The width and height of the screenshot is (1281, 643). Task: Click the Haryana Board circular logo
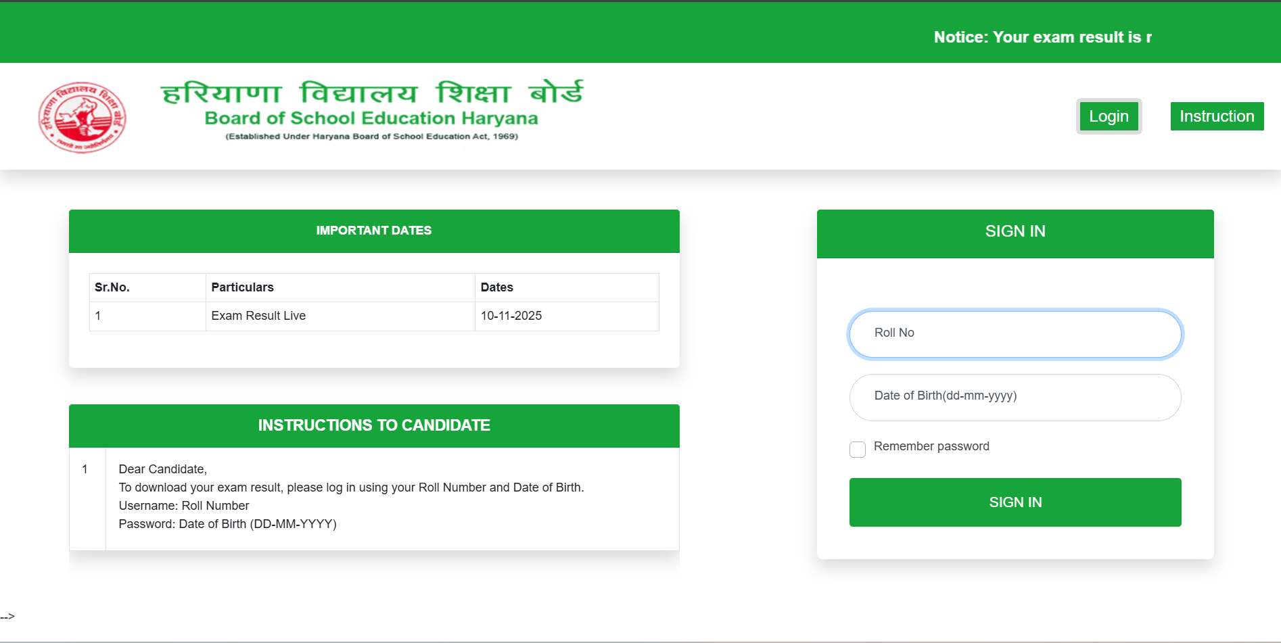82,118
